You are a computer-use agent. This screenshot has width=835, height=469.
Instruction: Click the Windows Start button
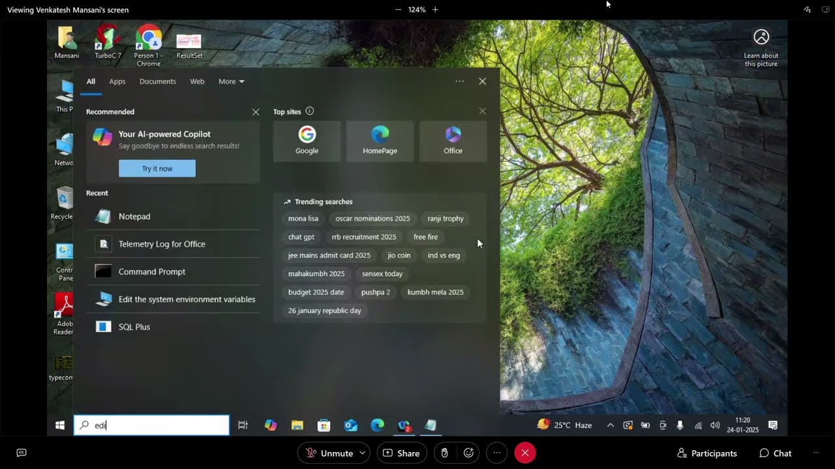(x=60, y=425)
